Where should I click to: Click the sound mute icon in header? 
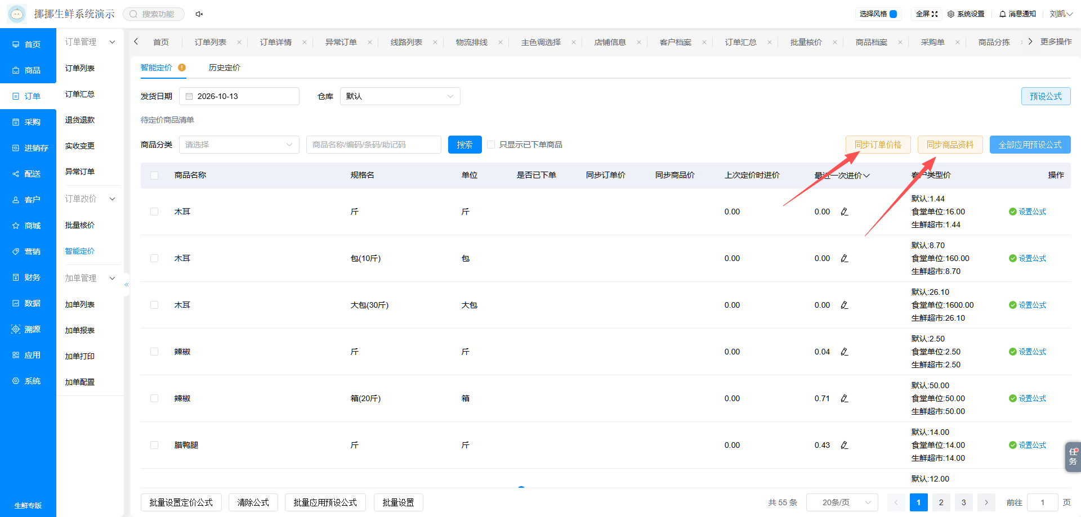point(199,14)
